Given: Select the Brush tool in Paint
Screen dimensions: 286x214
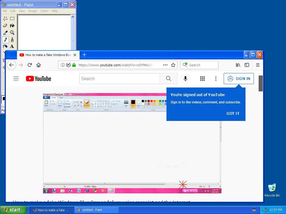Looking at the screenshot, I should (12, 40).
